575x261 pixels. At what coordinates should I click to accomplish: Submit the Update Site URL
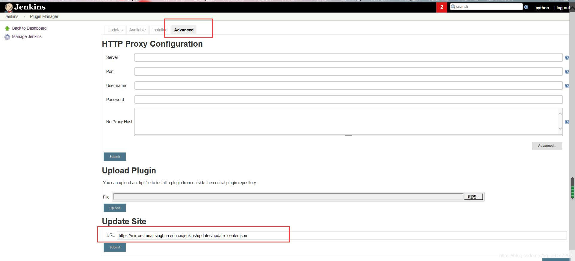pyautogui.click(x=115, y=247)
